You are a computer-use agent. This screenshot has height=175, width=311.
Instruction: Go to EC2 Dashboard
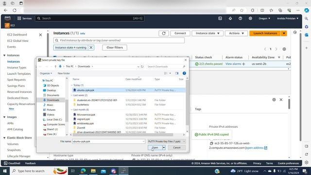(x=17, y=35)
